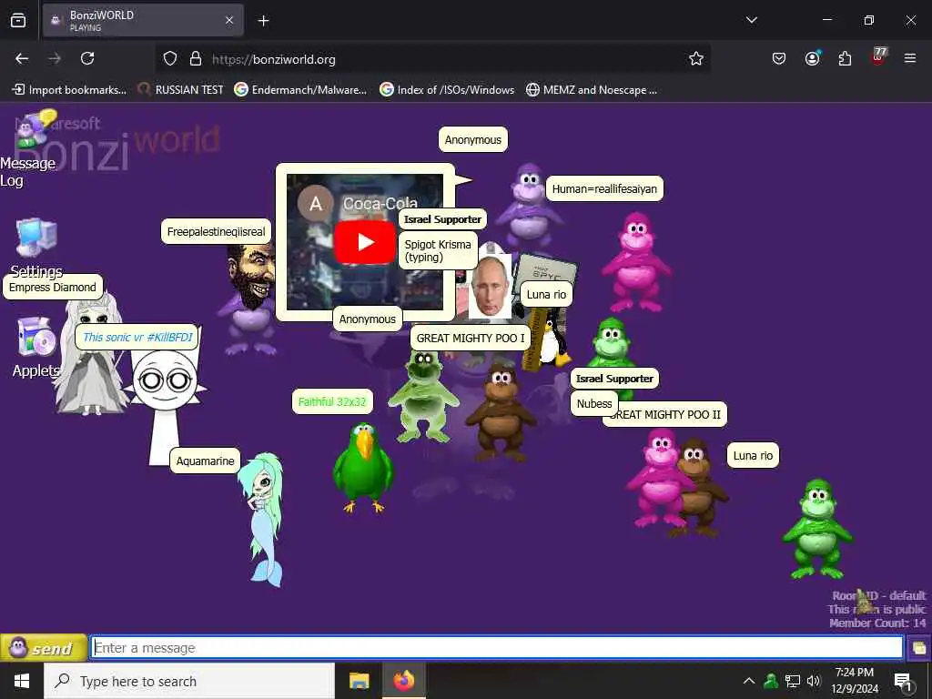Open the Settings computer icon
Screen dimensions: 932x699
[x=36, y=238]
